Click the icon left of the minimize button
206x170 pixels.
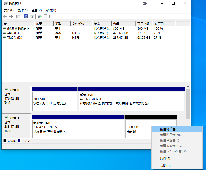pyautogui.click(x=145, y=4)
